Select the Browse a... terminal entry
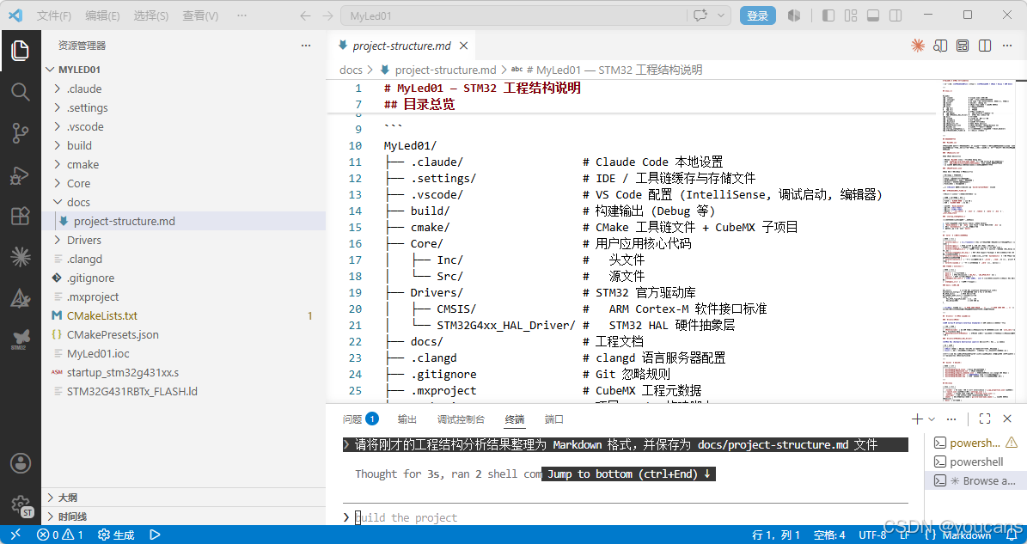 [975, 480]
